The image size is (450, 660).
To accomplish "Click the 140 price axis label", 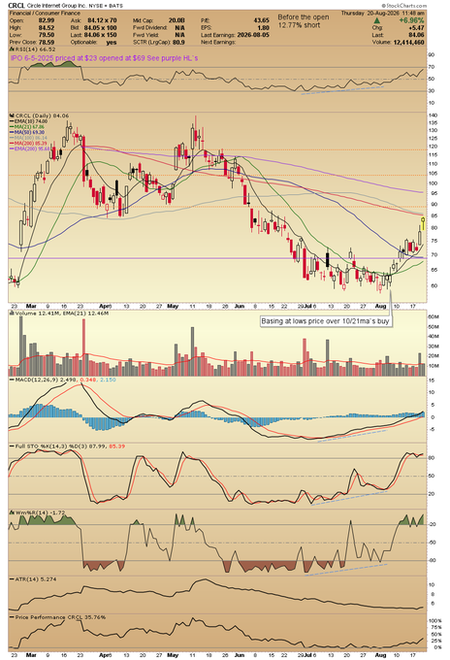I will tap(433, 115).
